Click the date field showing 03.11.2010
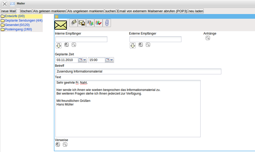 coord(67,60)
